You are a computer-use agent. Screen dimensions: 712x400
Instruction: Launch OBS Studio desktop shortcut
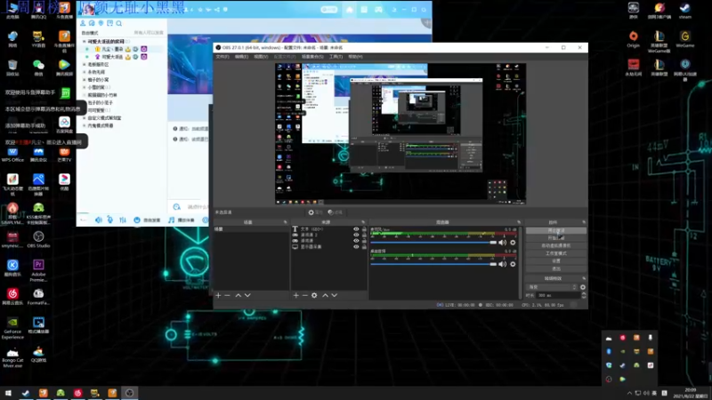pyautogui.click(x=38, y=239)
